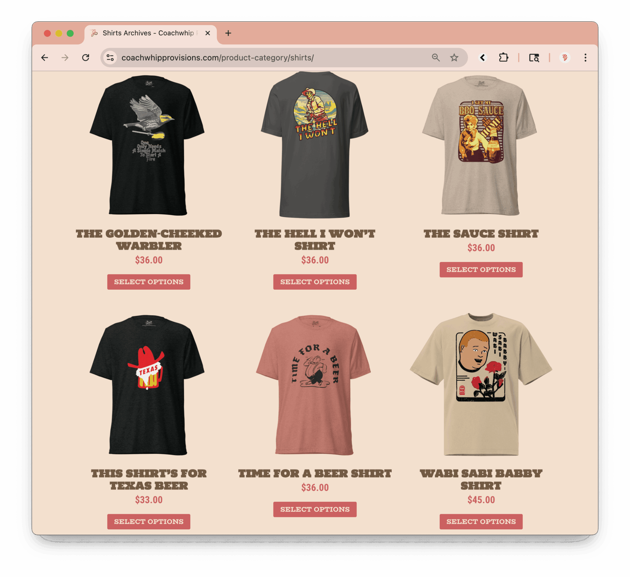Select options for The Golden-Cheeked Warbler
The height and width of the screenshot is (577, 630).
149,282
